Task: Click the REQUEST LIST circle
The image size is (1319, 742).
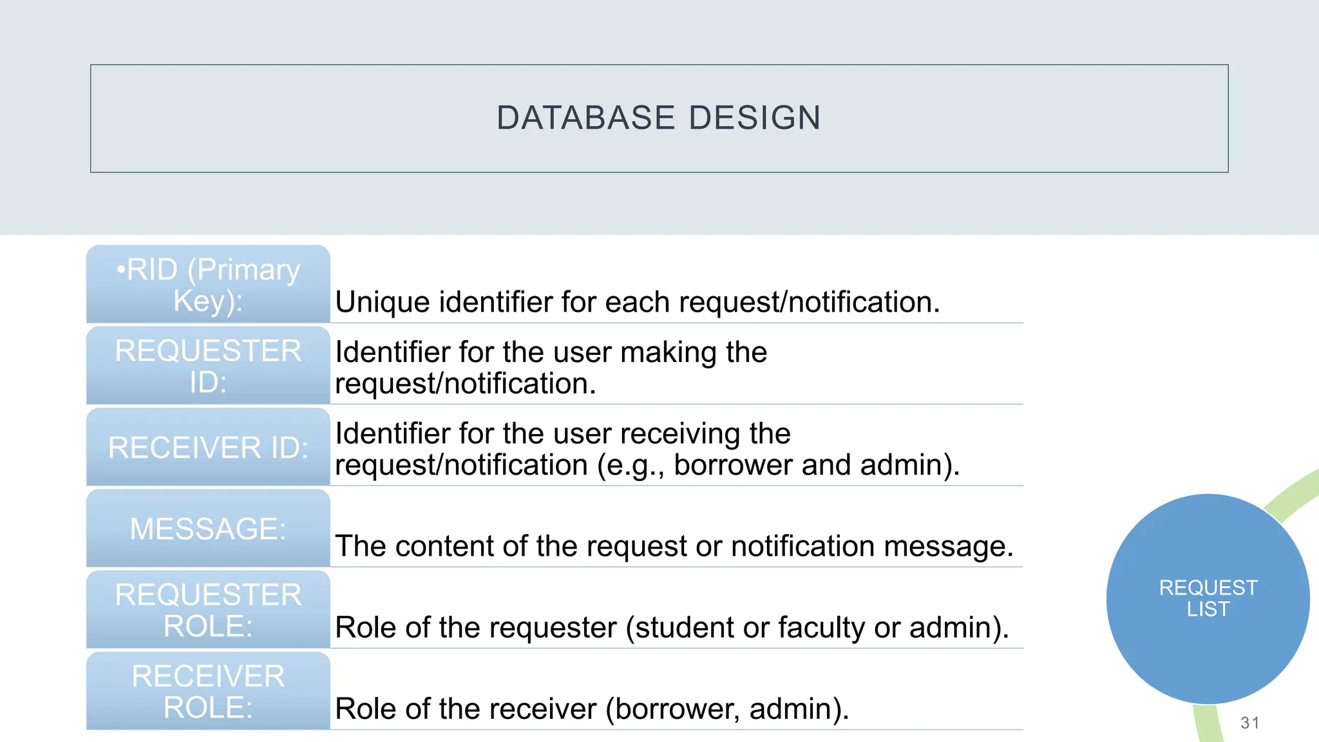Action: [1208, 598]
